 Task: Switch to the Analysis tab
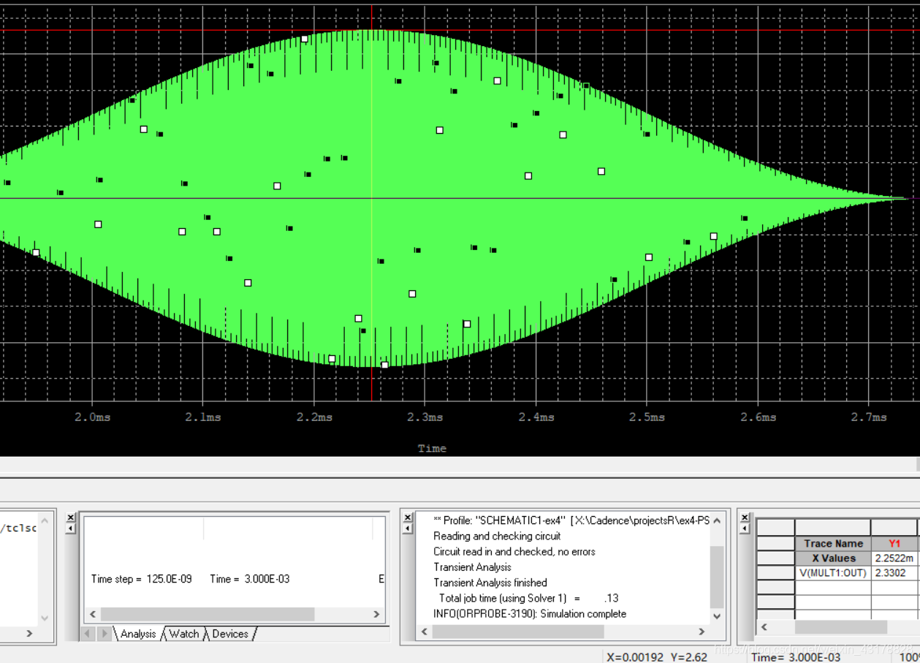tap(137, 634)
